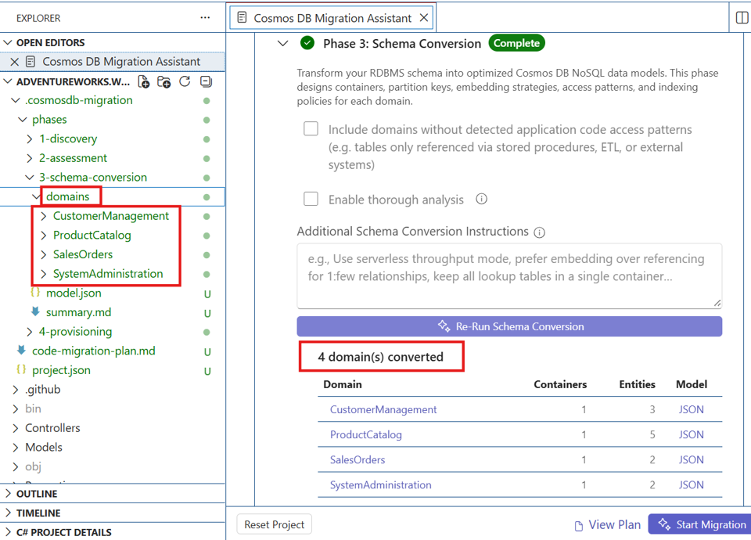
Task: Open CustomerManagement domain link in table
Action: (383, 409)
